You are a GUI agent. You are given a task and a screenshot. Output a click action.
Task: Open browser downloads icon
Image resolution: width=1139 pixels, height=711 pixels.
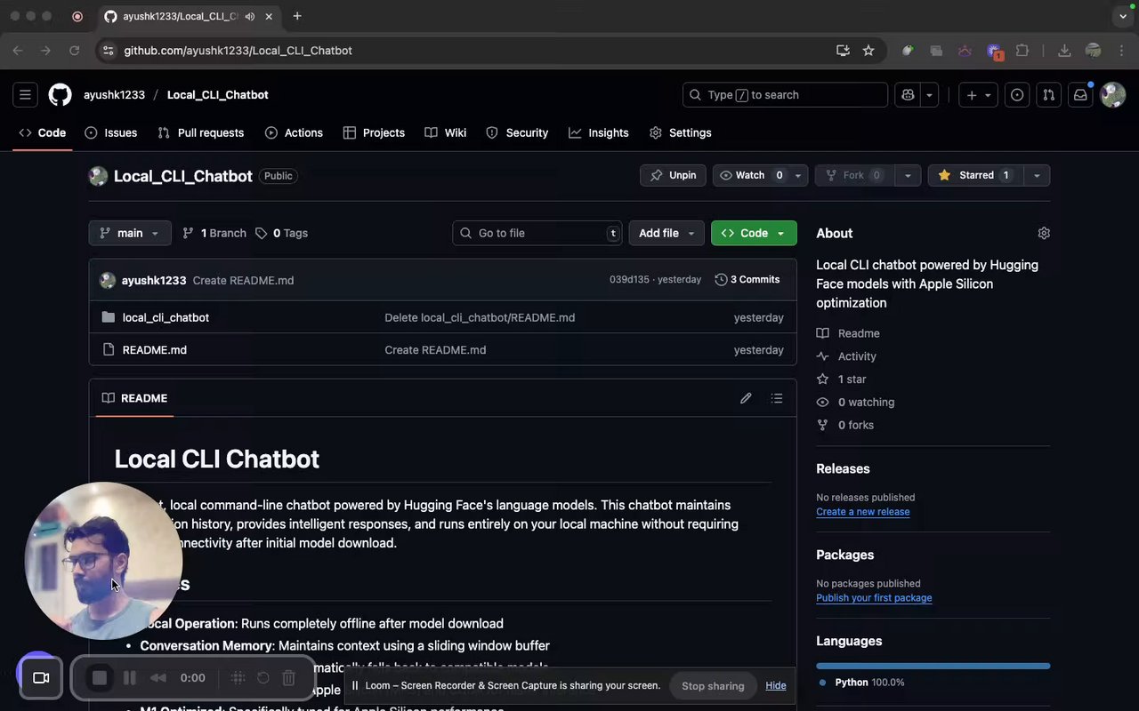click(1064, 51)
